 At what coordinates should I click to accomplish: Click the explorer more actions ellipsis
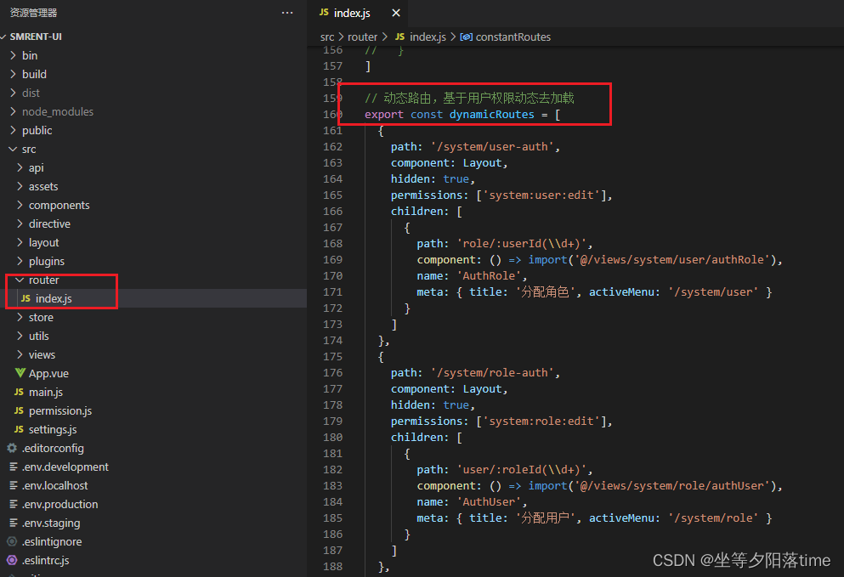click(287, 13)
